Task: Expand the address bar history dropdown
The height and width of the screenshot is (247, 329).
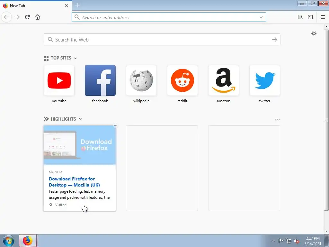Action: pos(261,17)
